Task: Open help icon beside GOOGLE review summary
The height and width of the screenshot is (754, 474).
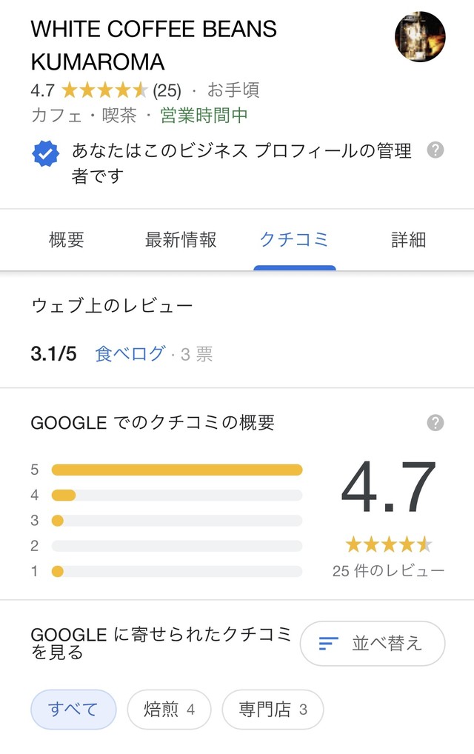Action: 435,423
